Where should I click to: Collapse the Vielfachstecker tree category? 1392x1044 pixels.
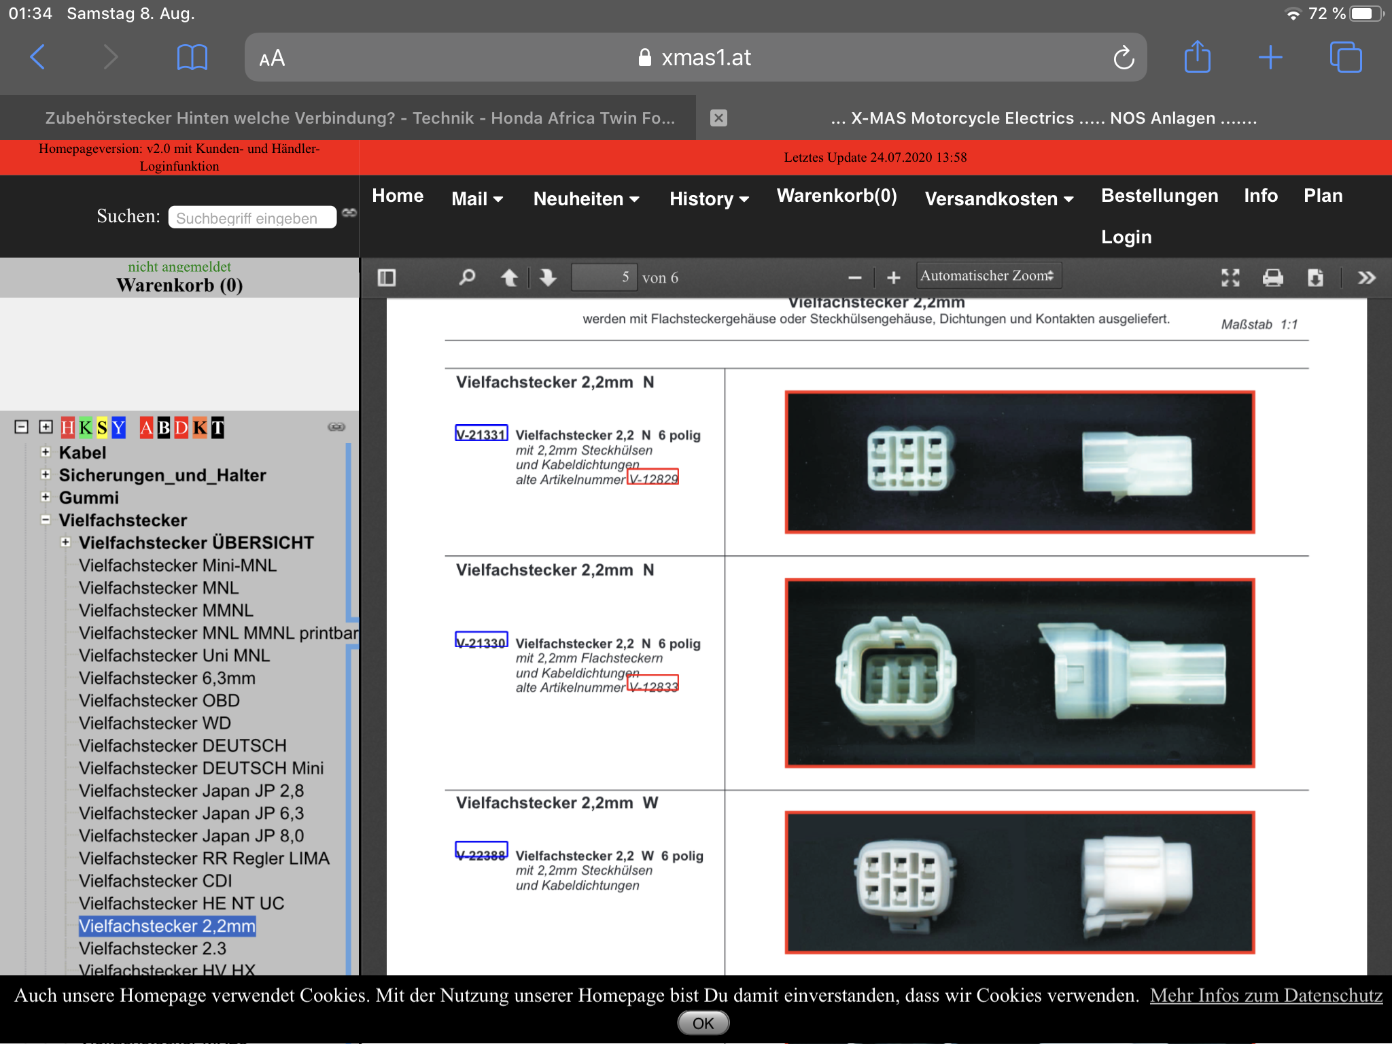pyautogui.click(x=46, y=520)
